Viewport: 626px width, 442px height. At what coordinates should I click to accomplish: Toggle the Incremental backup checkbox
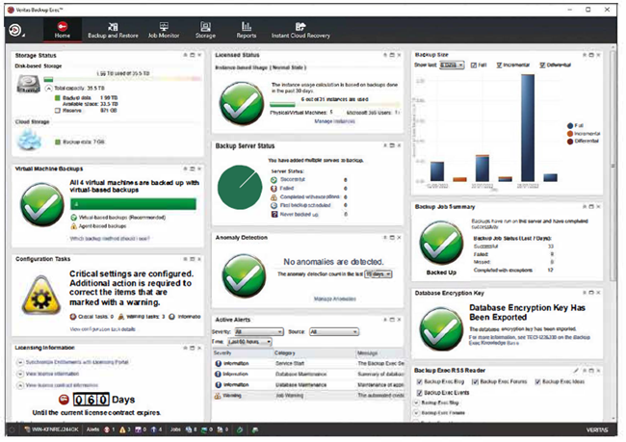tap(499, 65)
